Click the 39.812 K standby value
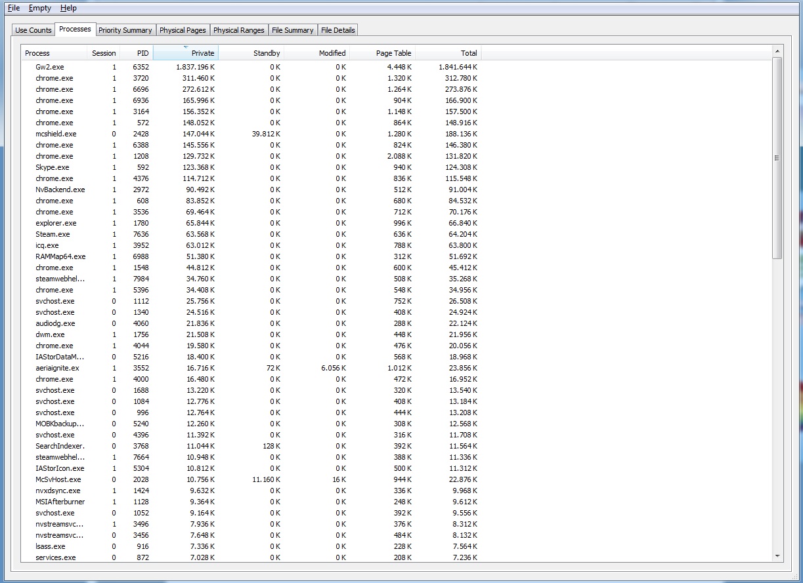 click(x=266, y=134)
